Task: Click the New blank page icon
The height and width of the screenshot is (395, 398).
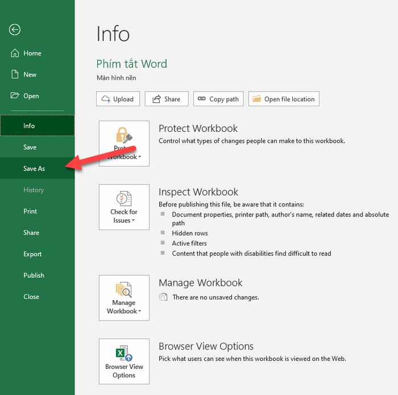Action: 15,74
